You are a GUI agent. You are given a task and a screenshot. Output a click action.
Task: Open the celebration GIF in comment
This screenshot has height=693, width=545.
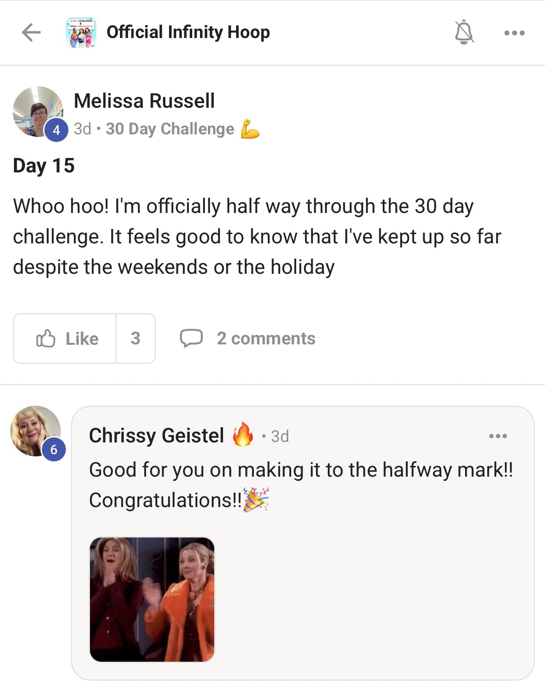click(152, 599)
